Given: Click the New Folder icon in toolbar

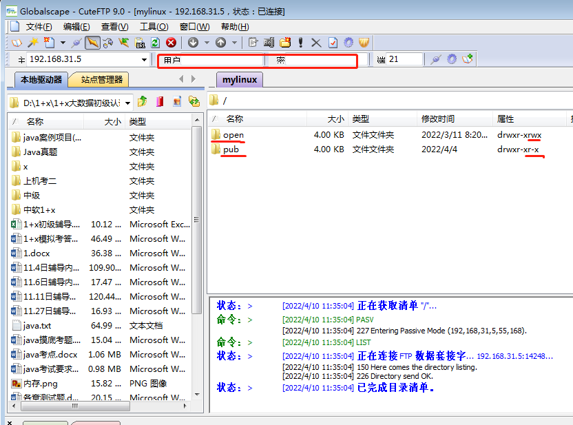Looking at the screenshot, I should coord(284,43).
